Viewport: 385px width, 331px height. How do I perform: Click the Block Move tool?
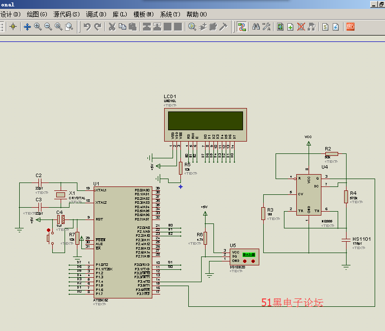[x=157, y=27]
